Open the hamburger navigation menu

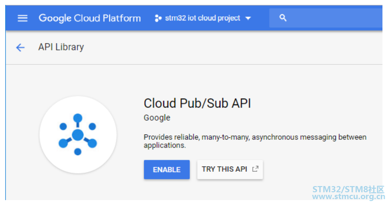click(22, 18)
